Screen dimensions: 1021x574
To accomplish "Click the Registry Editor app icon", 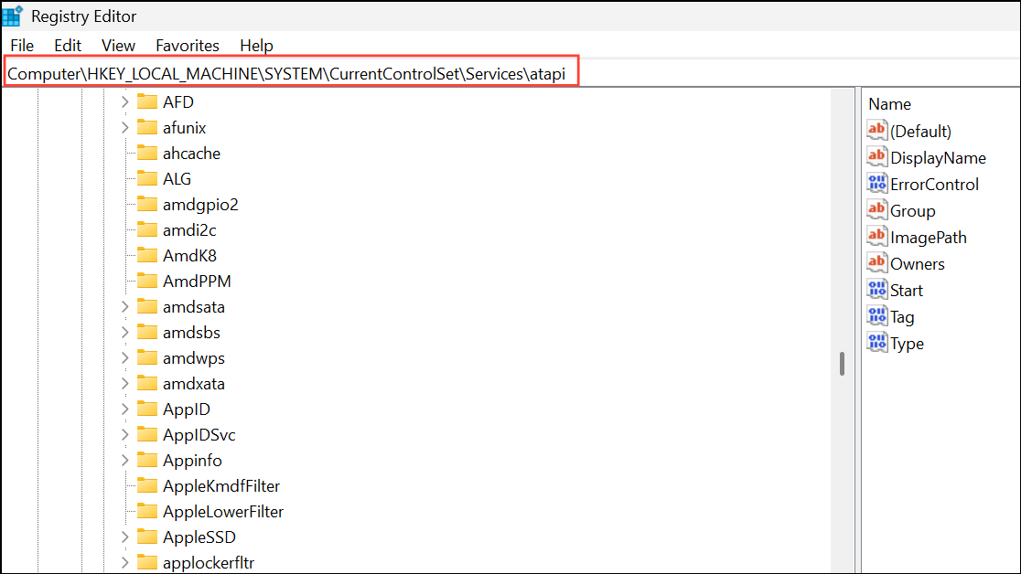I will (13, 16).
